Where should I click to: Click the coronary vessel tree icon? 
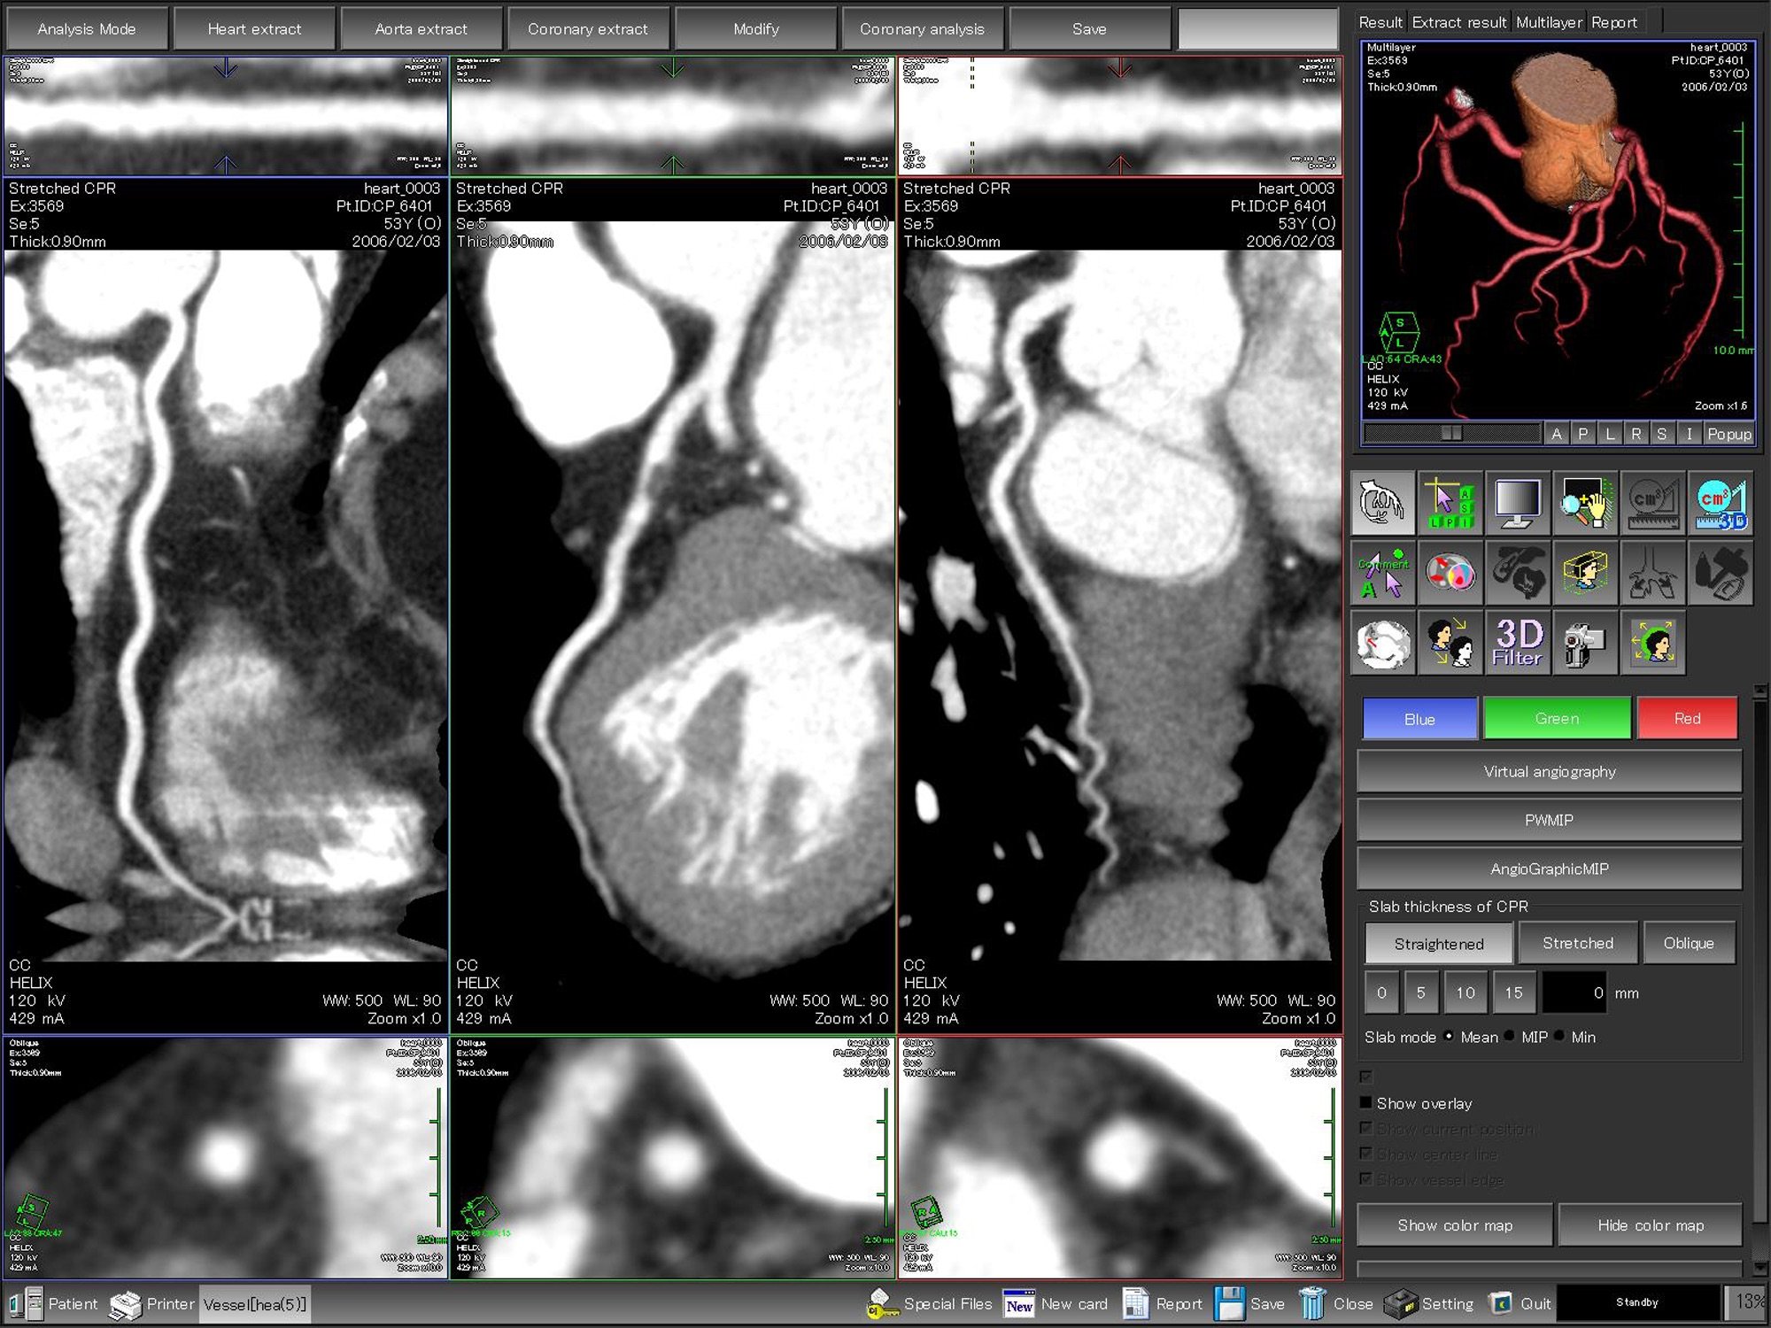(1382, 503)
